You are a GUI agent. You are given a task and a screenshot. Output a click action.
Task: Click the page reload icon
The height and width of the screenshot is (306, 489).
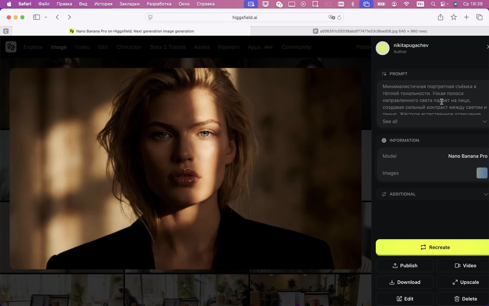339,18
